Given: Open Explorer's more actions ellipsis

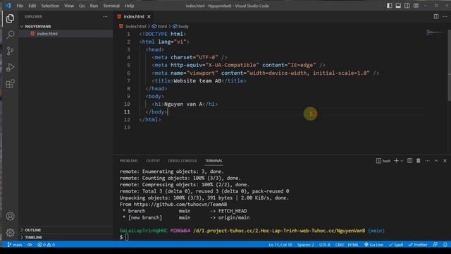Looking at the screenshot, I should tap(105, 17).
